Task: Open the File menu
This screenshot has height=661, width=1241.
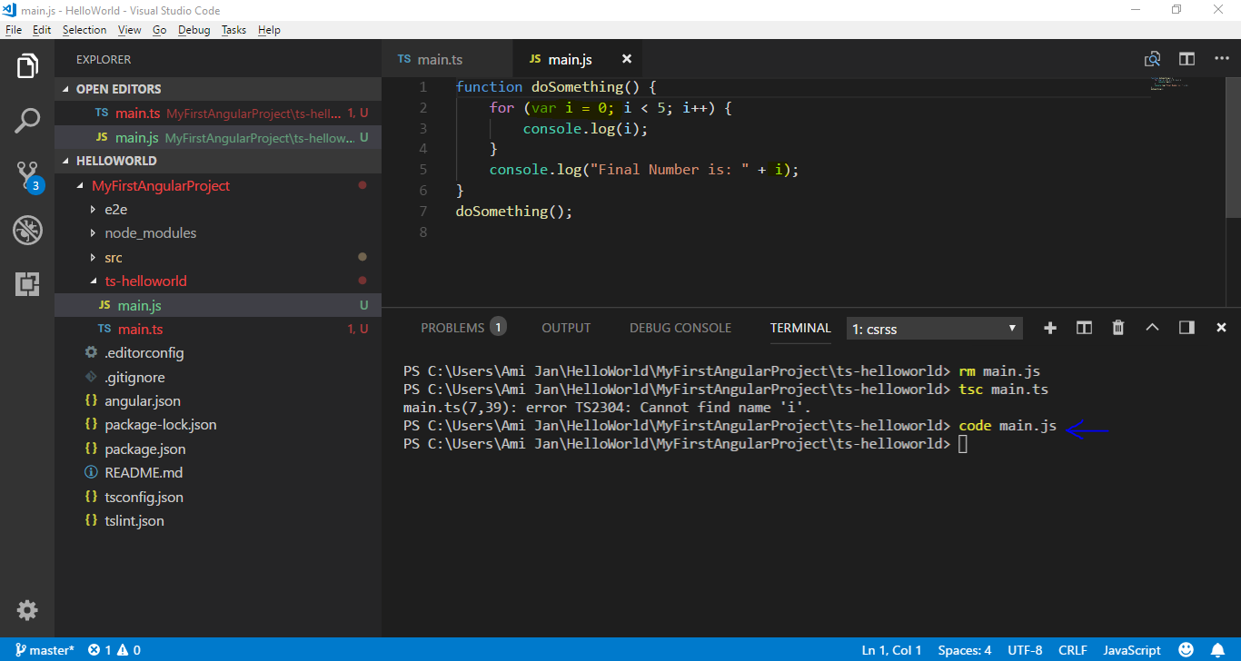Action: point(13,30)
